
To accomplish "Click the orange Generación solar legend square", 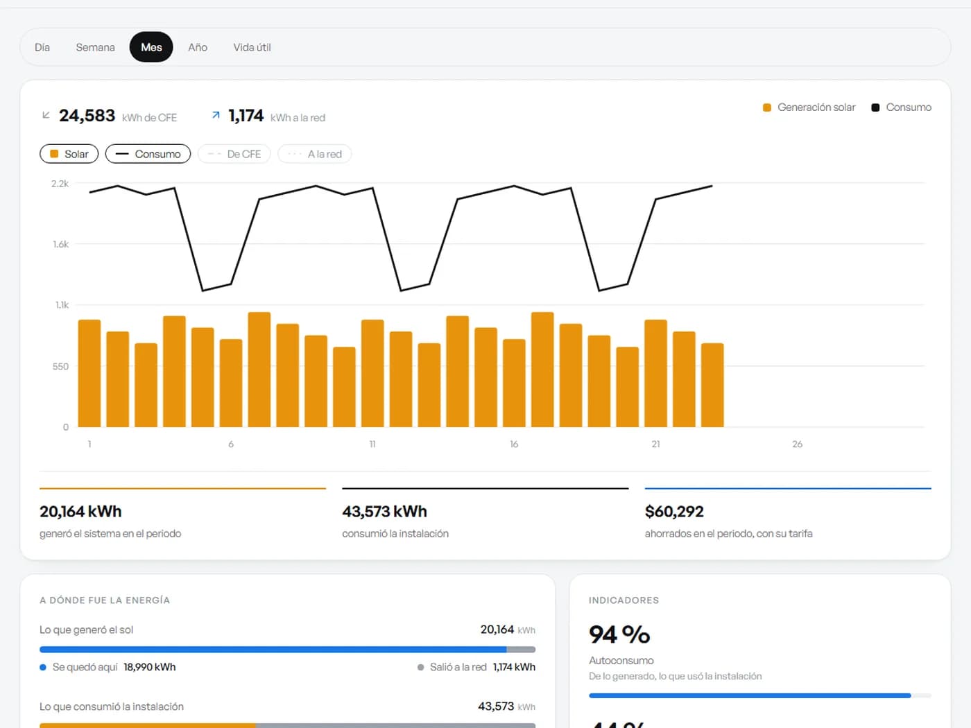I will pyautogui.click(x=767, y=107).
